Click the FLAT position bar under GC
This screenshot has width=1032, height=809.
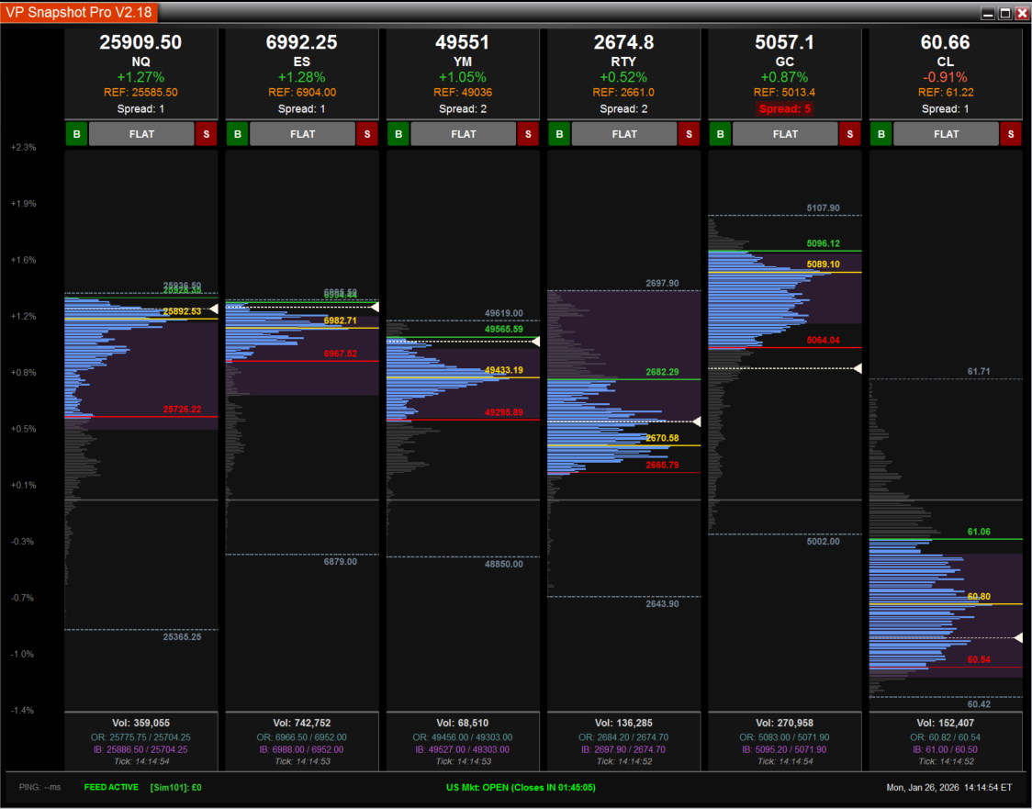click(x=784, y=133)
